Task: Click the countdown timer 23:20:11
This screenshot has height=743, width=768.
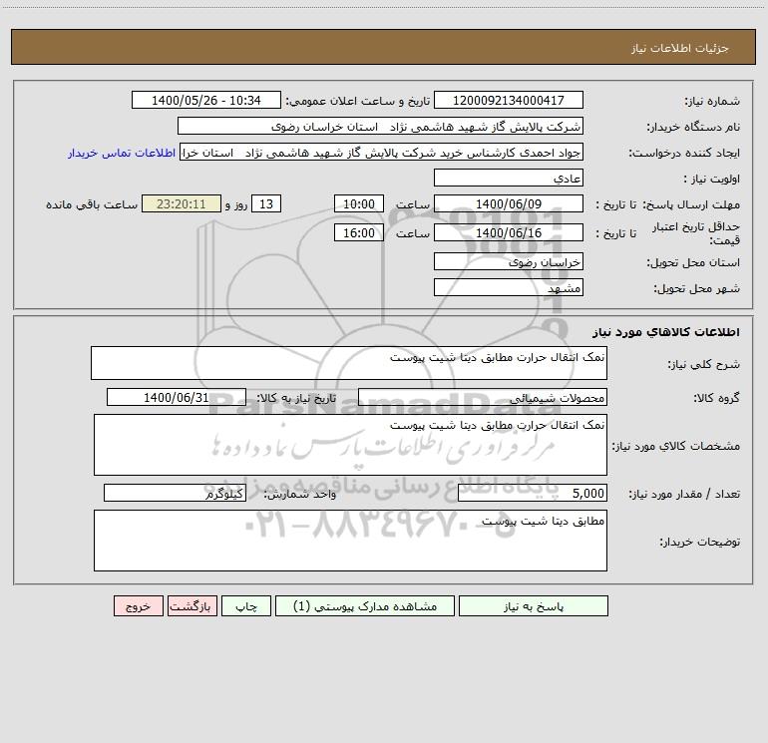Action: click(x=182, y=203)
